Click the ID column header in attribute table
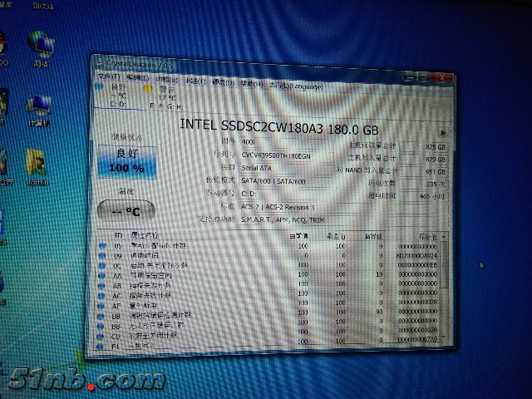This screenshot has height=399, width=532. click(x=117, y=236)
